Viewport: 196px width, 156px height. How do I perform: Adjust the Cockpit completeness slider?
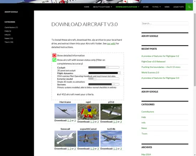[104, 67]
